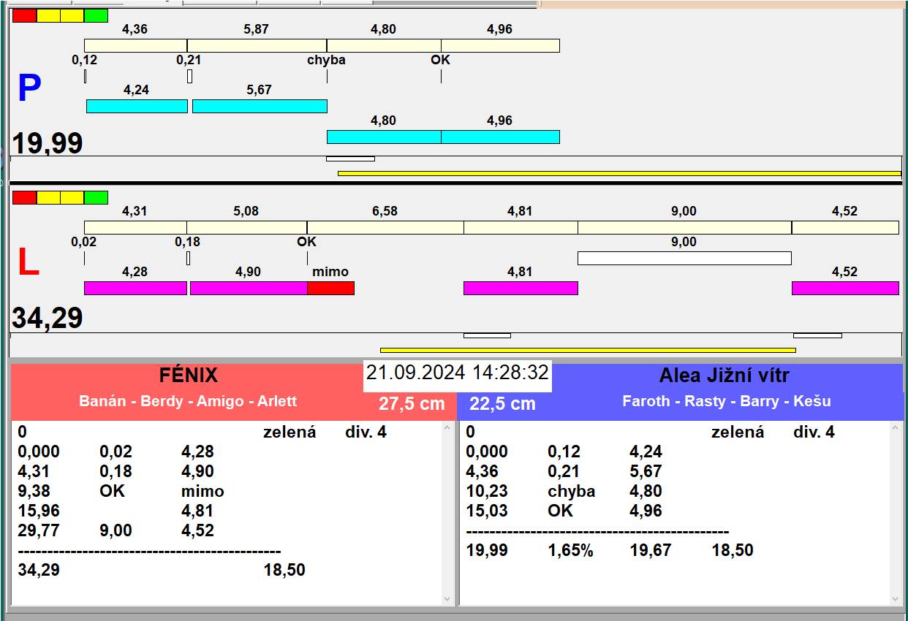The image size is (908, 621).
Task: Select the cyan 4,96 bar in lane P
Action: 500,137
